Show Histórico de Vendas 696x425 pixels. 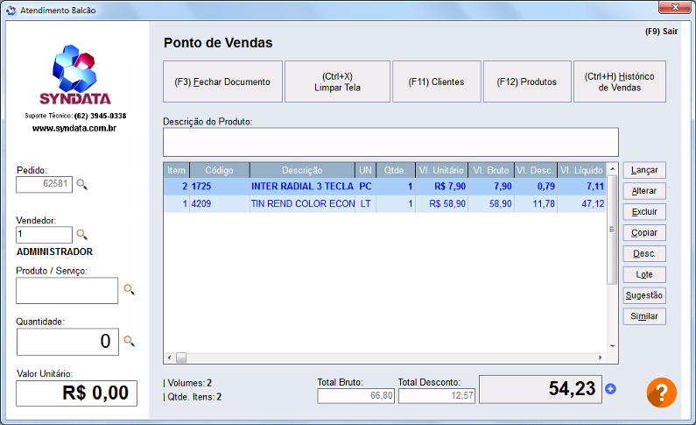coord(619,81)
